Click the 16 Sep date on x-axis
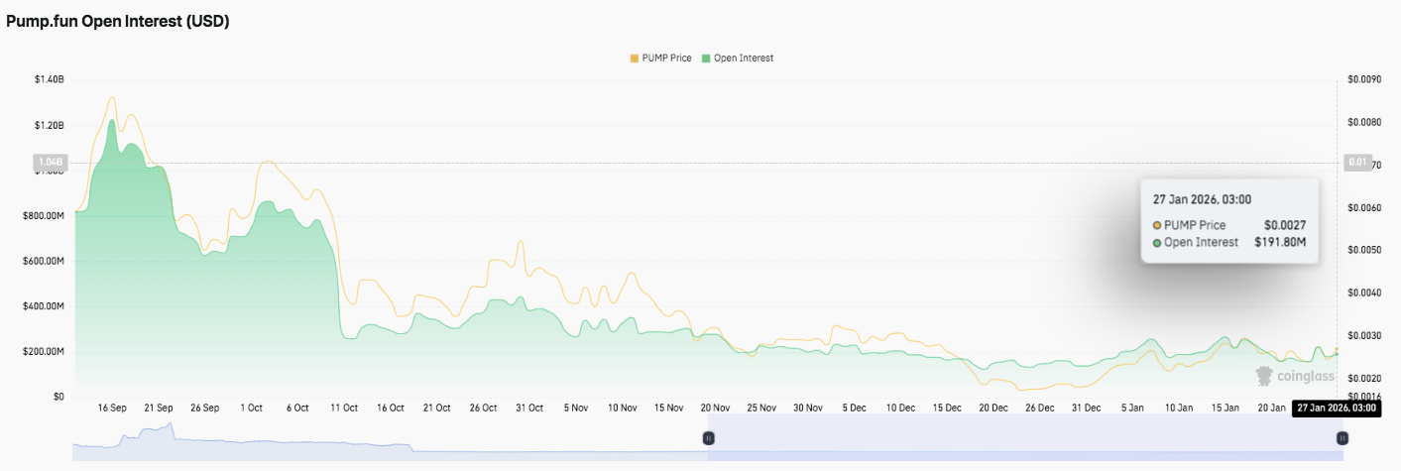The width and height of the screenshot is (1401, 471). point(112,408)
